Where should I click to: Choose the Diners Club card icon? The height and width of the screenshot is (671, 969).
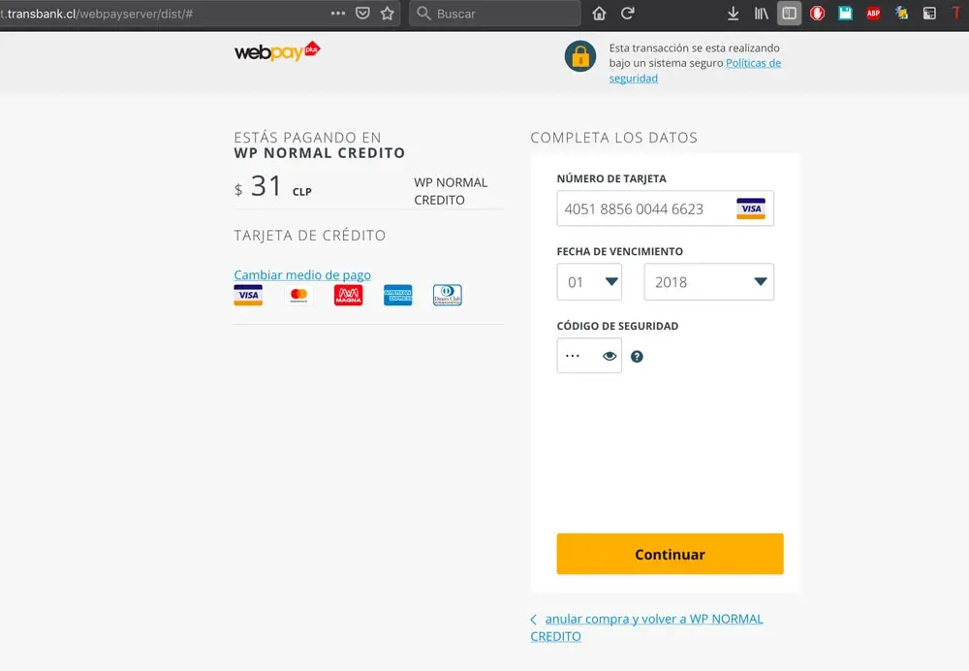click(x=448, y=295)
